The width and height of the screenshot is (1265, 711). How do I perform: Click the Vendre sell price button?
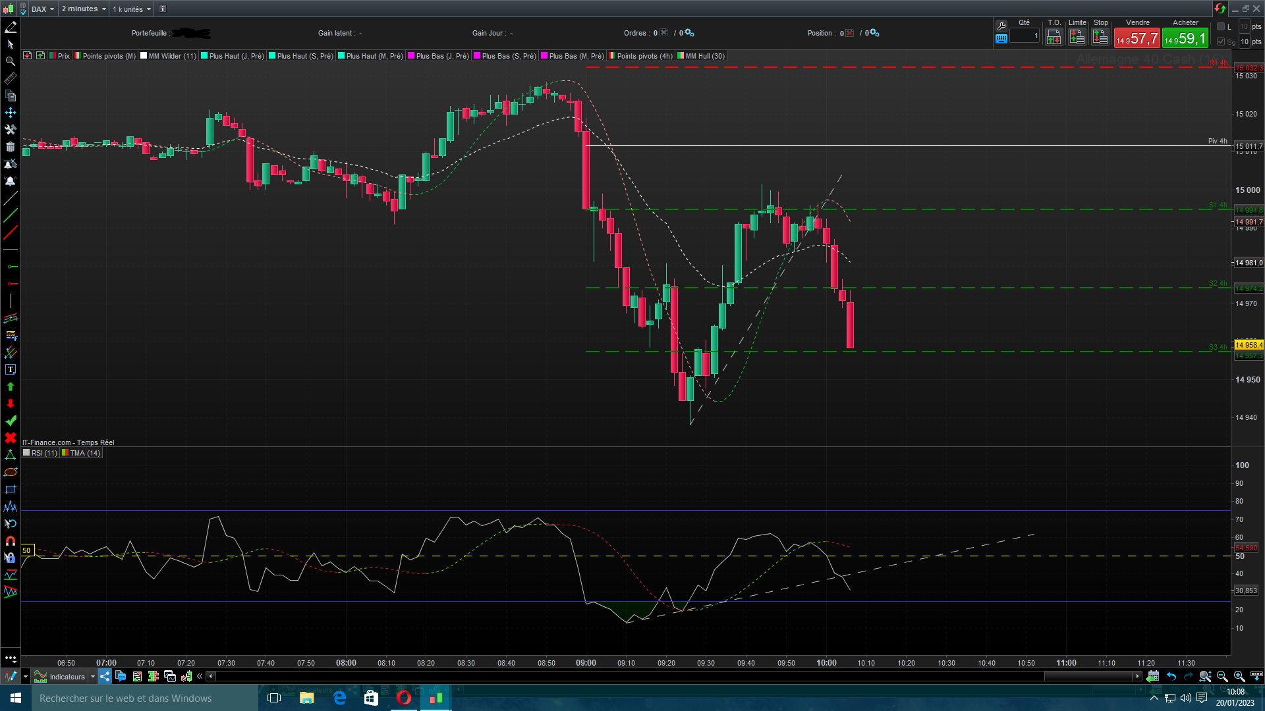[x=1137, y=38]
